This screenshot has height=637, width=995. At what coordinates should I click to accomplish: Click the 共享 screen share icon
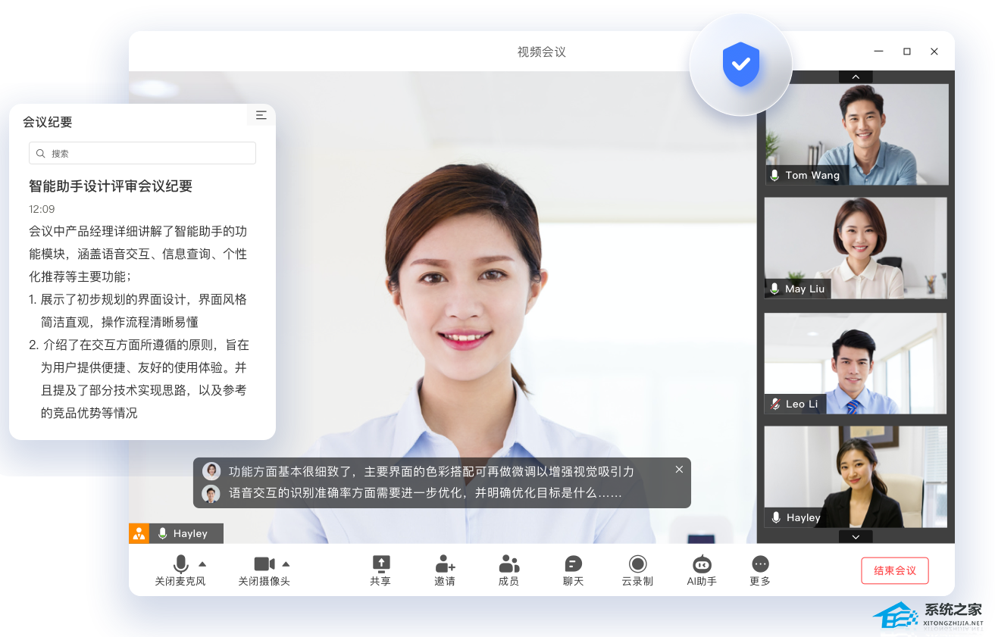380,564
